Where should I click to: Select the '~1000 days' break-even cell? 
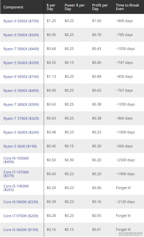tap(125, 132)
